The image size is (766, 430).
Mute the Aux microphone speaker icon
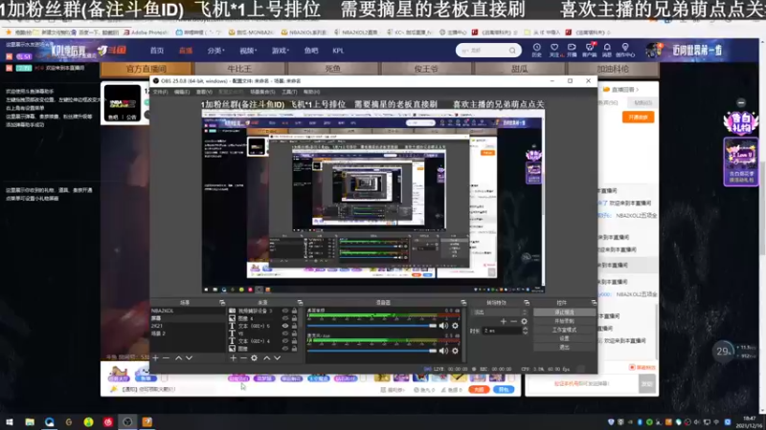(x=443, y=351)
